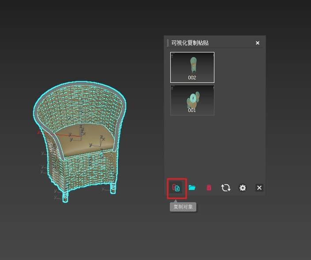Click the dotted grip handle beside panel title

pos(168,43)
